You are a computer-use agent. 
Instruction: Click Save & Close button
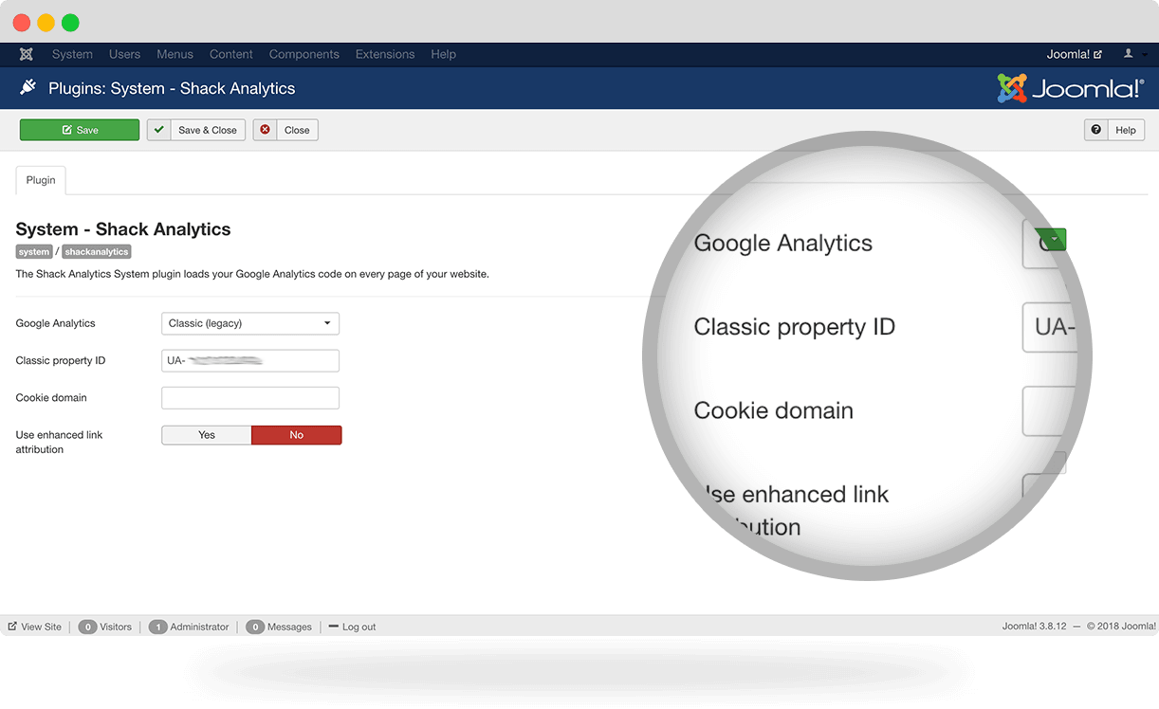(196, 130)
